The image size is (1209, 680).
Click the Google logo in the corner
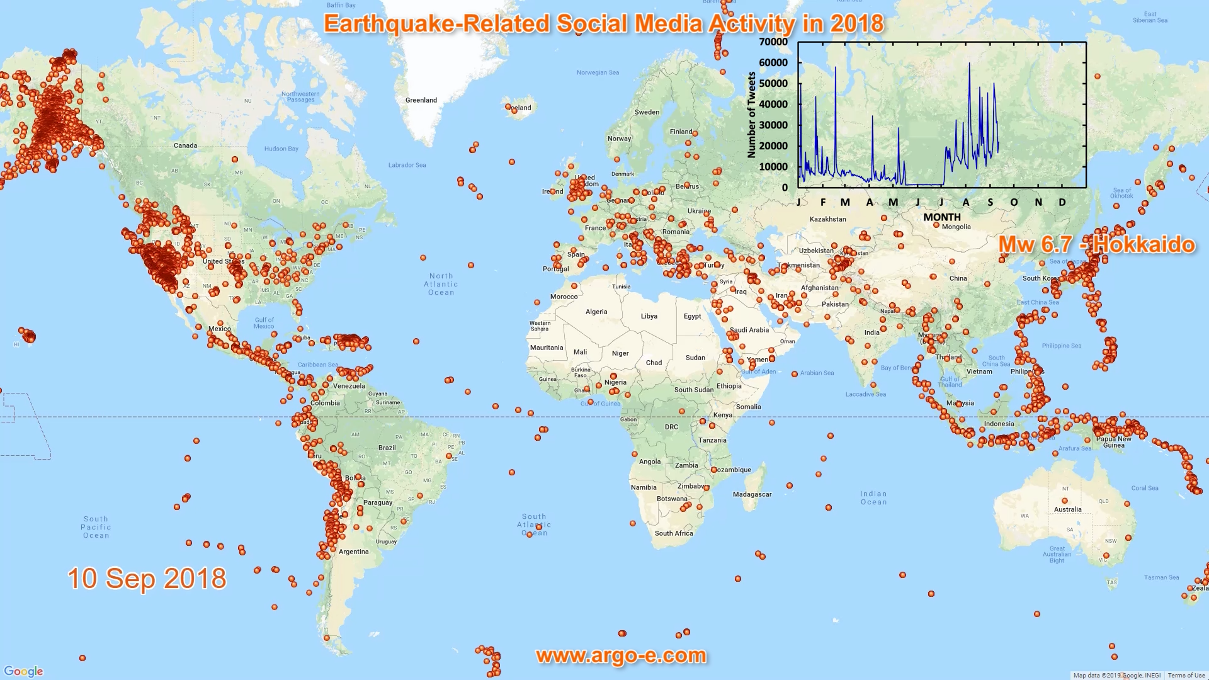[23, 671]
